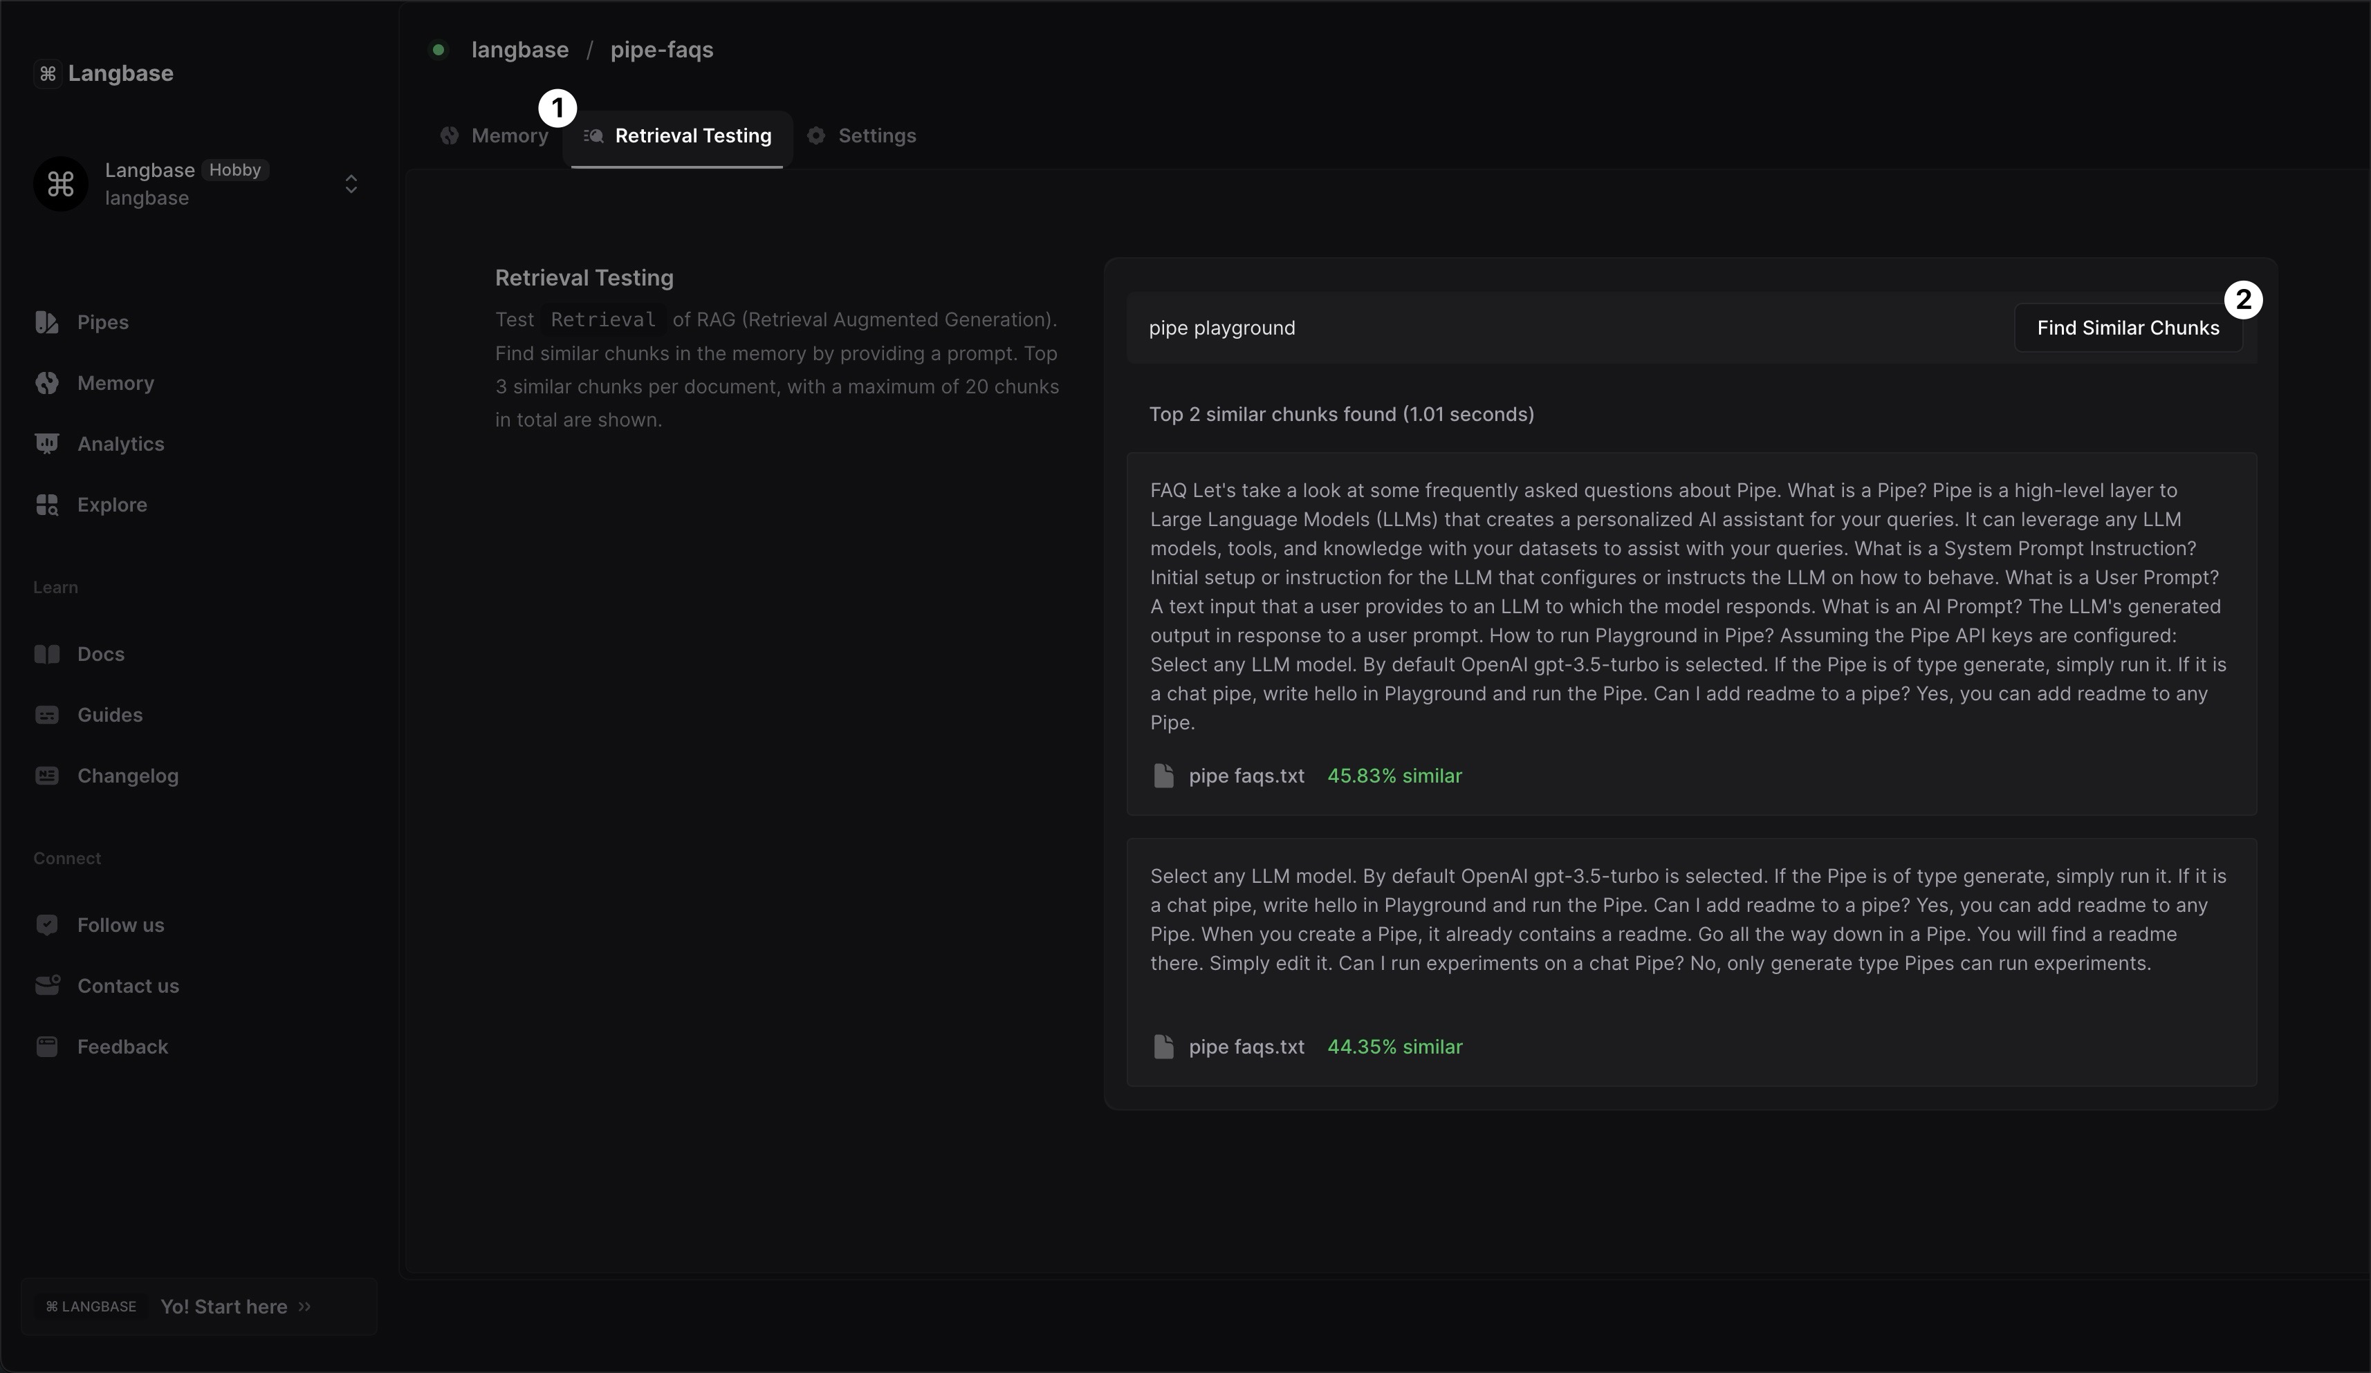Click the Changelog icon

[46, 776]
